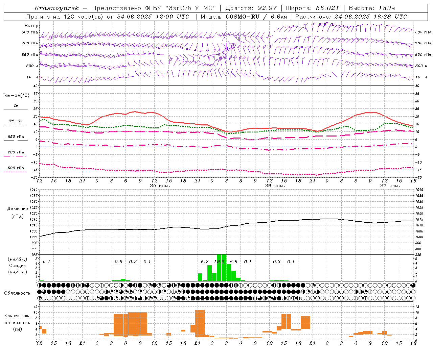Screen dimensions: 433x346
Task: Click the 0.3 precipitation total
Action: (277, 262)
